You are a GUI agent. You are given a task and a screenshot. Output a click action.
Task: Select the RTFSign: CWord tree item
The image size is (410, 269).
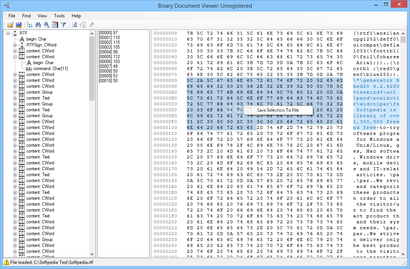pyautogui.click(x=41, y=45)
